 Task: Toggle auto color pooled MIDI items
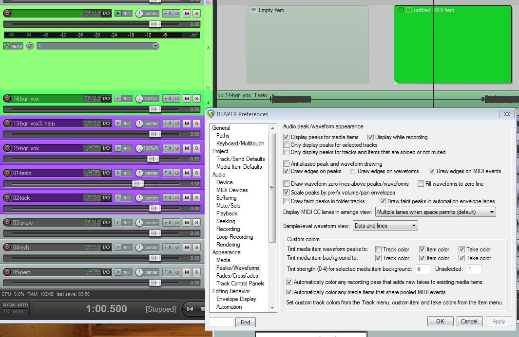289,292
